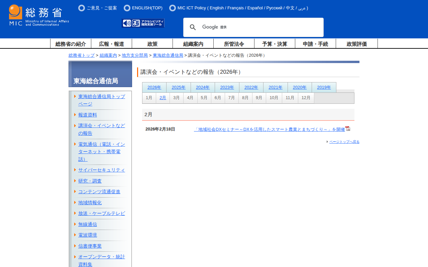
Task: Click the circle icon beside ENGLISH(TOP)
Action: 127,8
